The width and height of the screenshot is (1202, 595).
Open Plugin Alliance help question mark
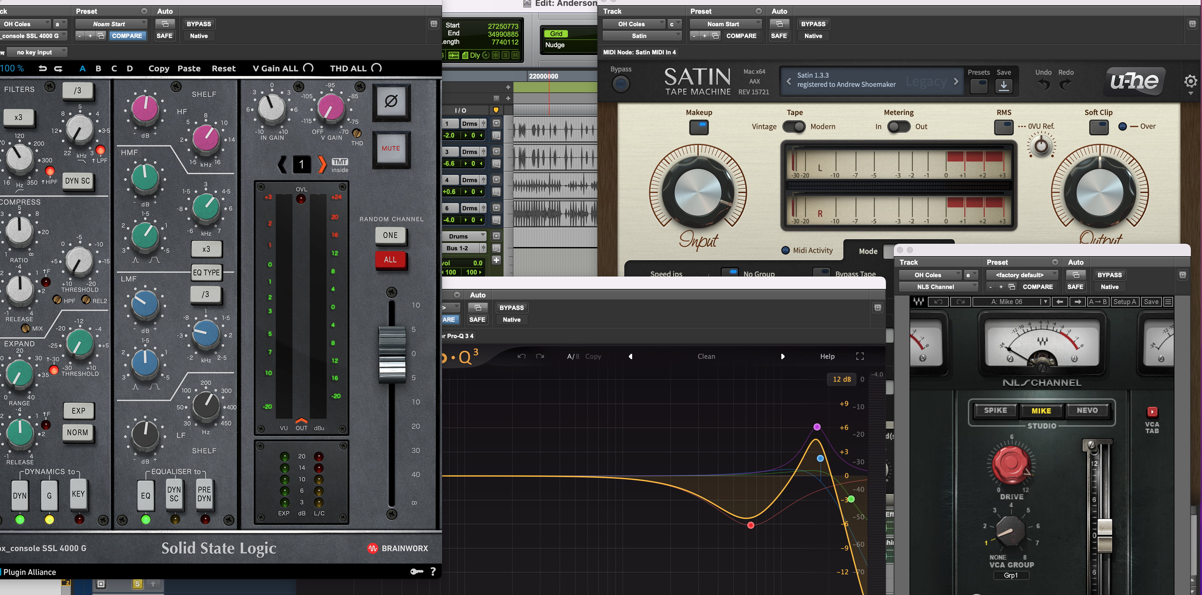[432, 571]
